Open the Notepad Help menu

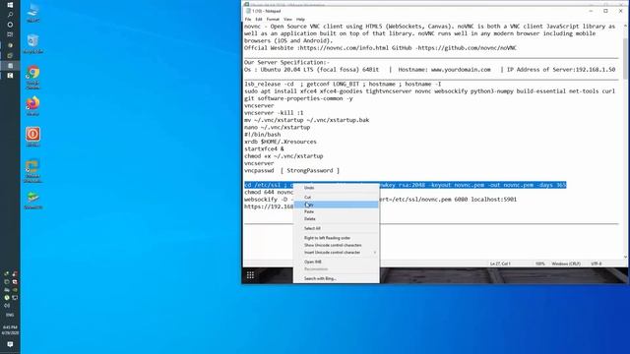point(300,20)
